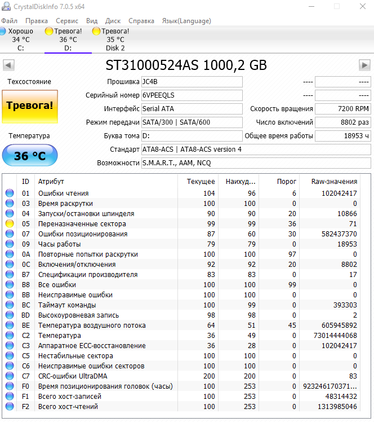The image size is (374, 422).
Task: Click the 36 °C temperature button
Action: coord(30,155)
